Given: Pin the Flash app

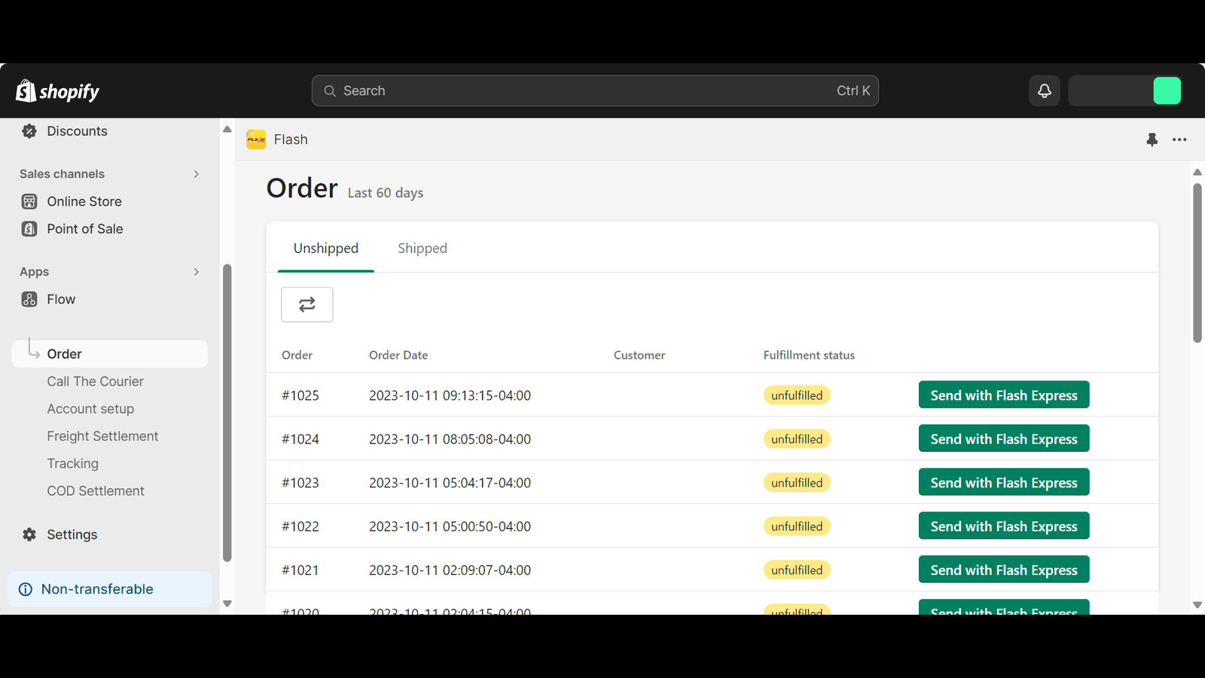Looking at the screenshot, I should [x=1152, y=139].
